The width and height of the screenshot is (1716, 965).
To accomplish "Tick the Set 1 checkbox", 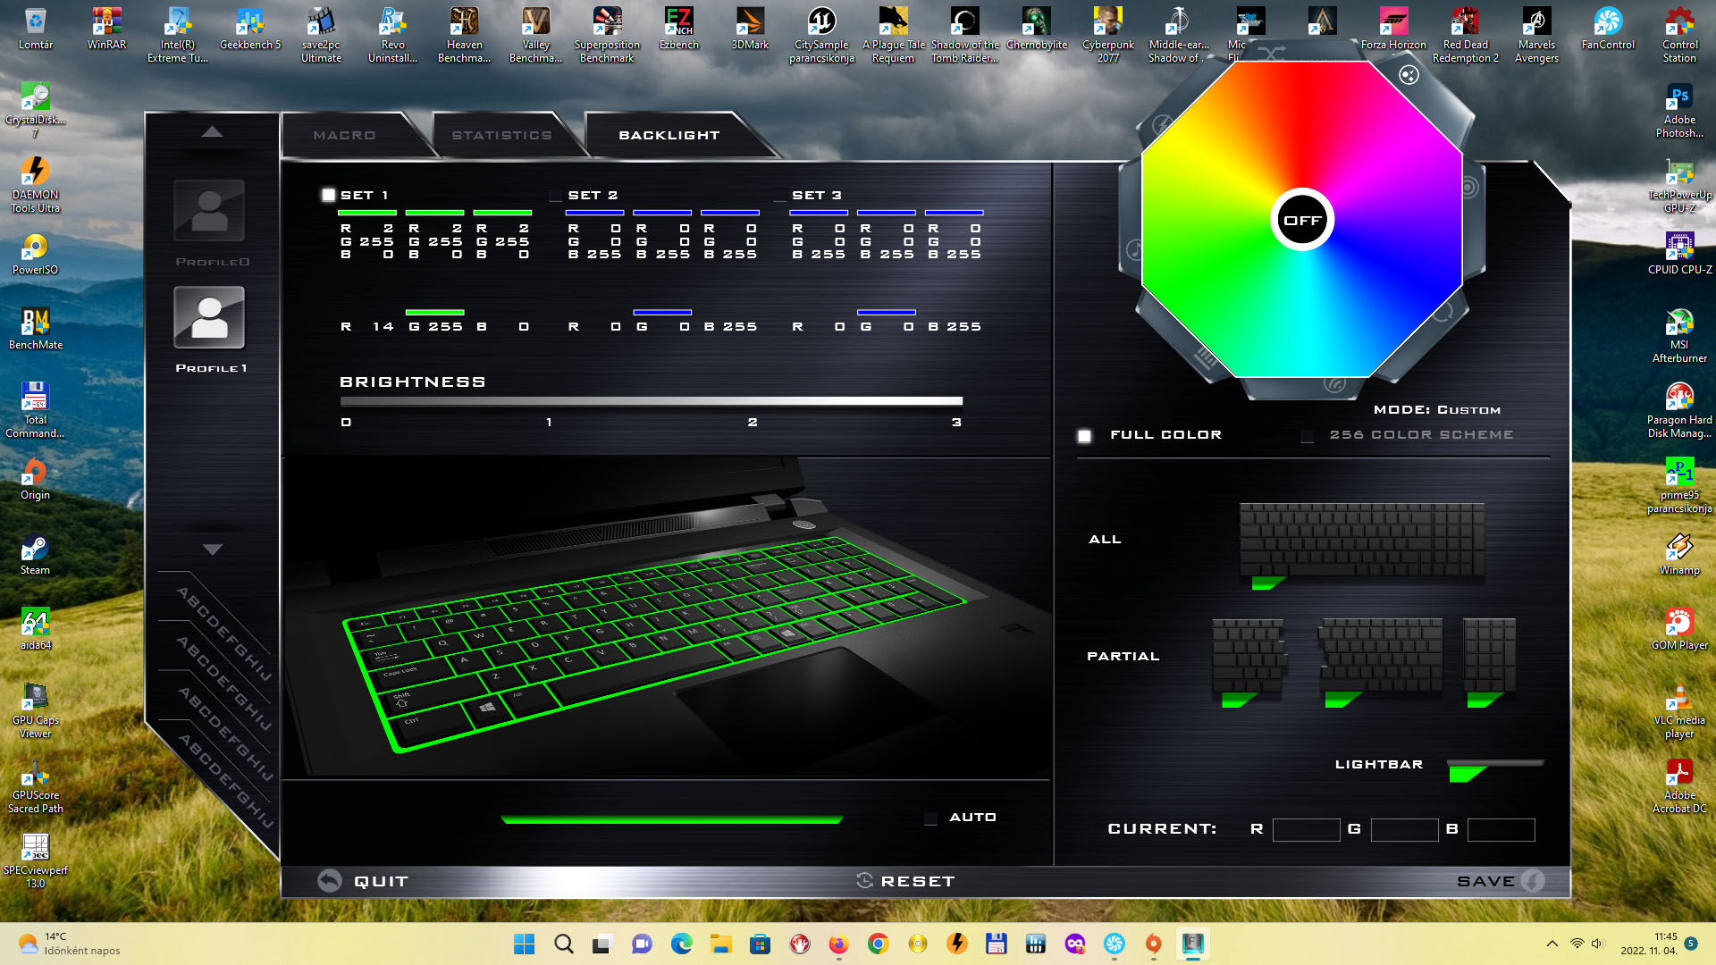I will click(x=328, y=195).
